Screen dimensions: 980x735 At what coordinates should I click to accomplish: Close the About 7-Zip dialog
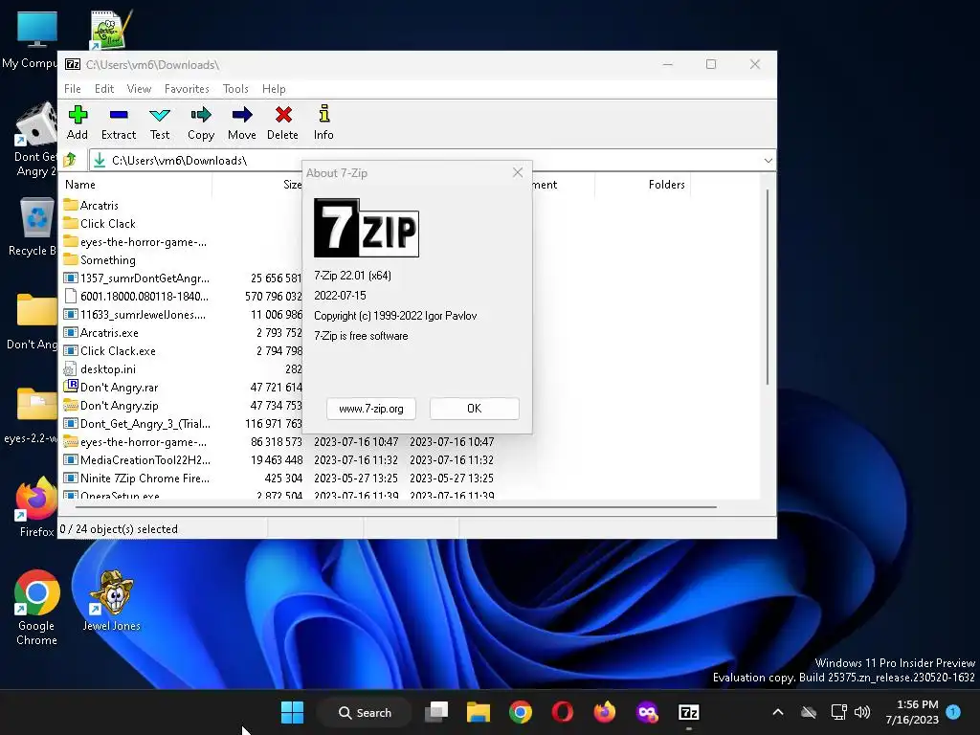tap(518, 172)
